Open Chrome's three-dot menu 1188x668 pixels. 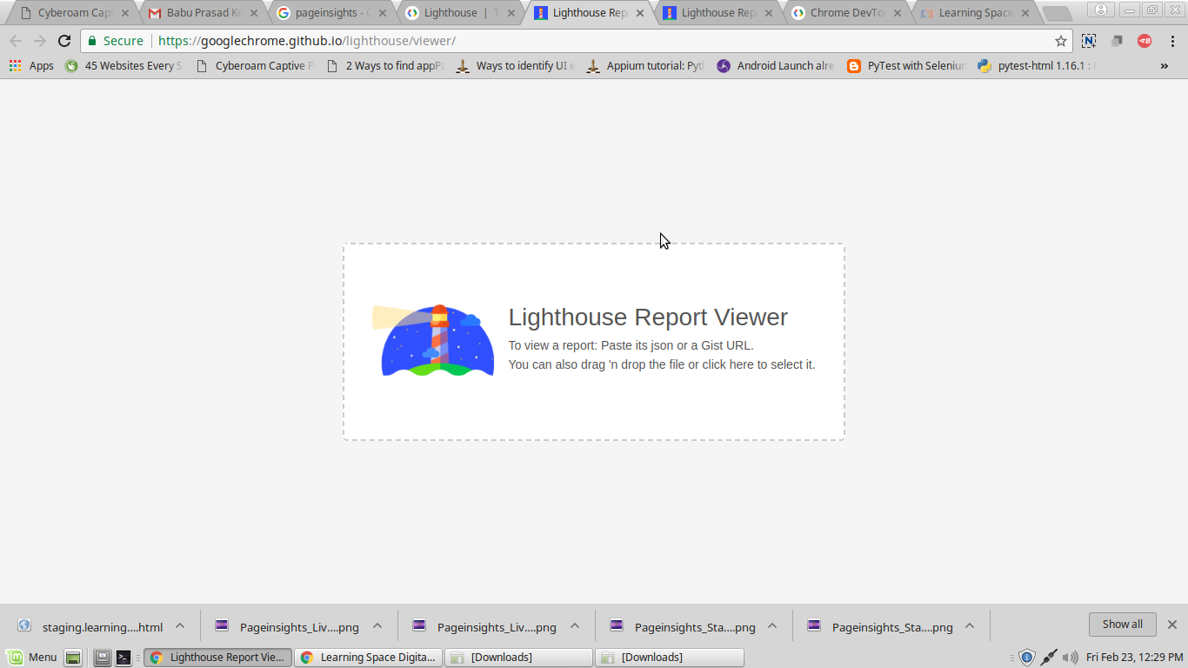pos(1174,40)
